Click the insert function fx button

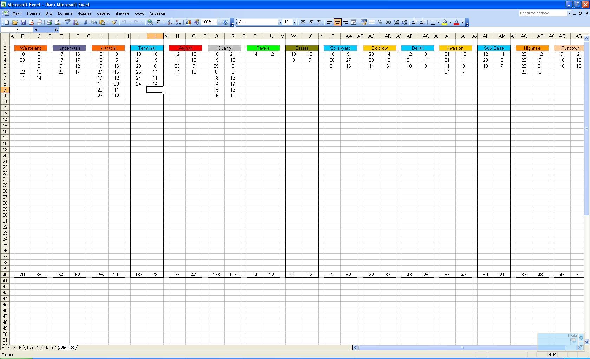point(56,30)
